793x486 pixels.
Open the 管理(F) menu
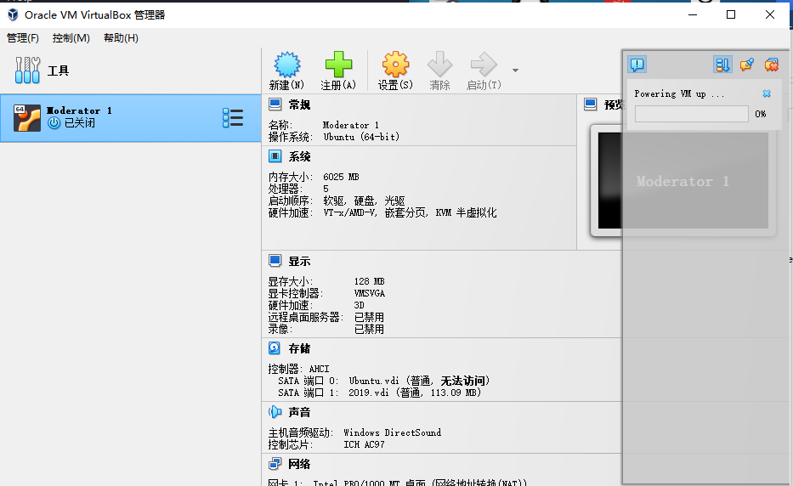23,38
